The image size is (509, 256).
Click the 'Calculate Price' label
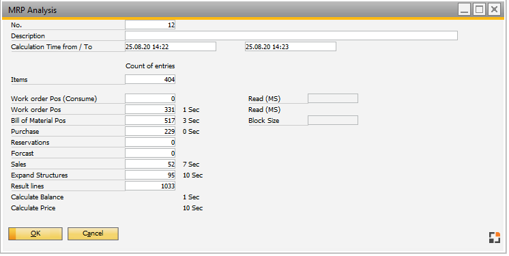[33, 208]
